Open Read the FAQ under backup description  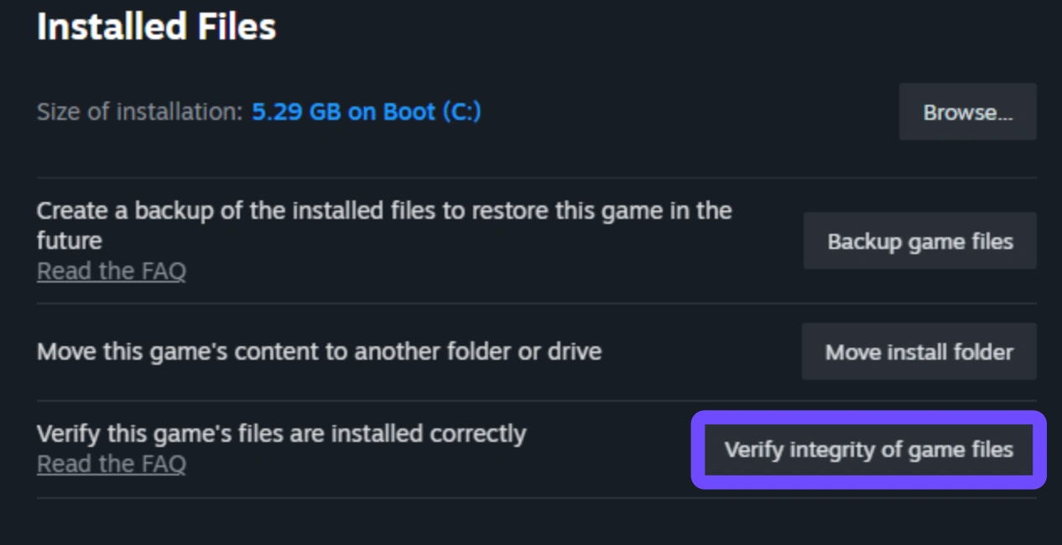point(112,272)
